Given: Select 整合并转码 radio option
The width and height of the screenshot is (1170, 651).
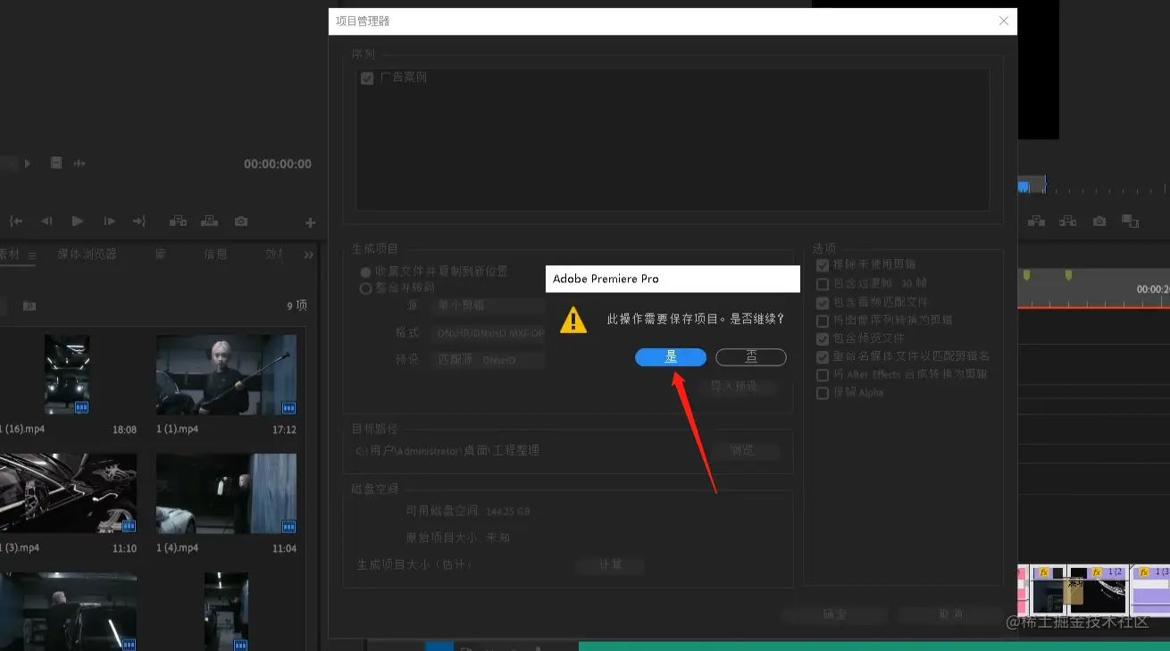Looking at the screenshot, I should coord(365,288).
